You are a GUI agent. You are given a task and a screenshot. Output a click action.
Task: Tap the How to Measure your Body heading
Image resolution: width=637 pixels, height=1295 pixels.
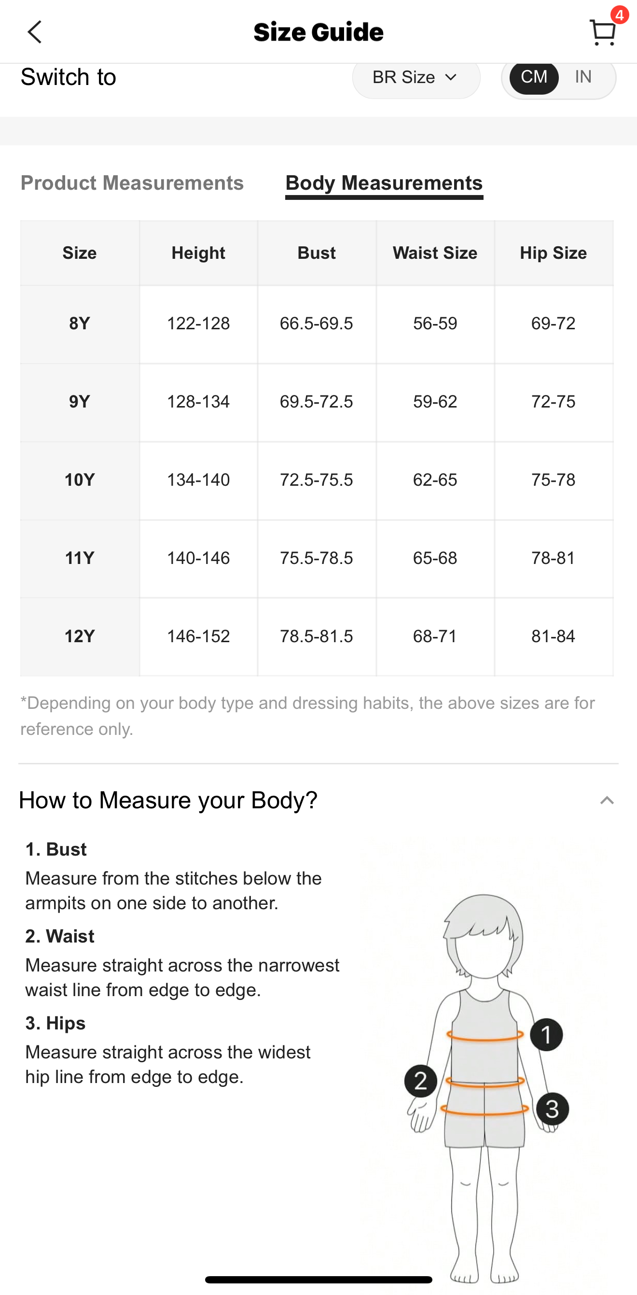point(168,800)
